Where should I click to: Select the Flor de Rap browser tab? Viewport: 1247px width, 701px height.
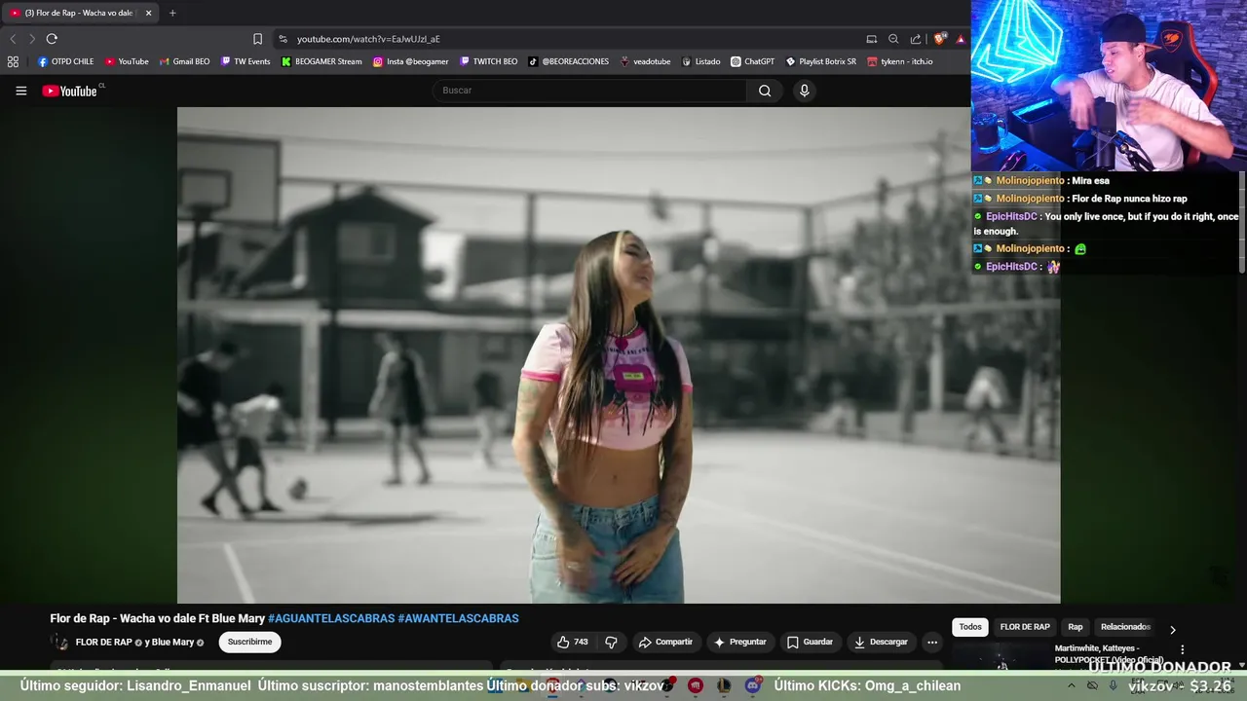click(78, 13)
